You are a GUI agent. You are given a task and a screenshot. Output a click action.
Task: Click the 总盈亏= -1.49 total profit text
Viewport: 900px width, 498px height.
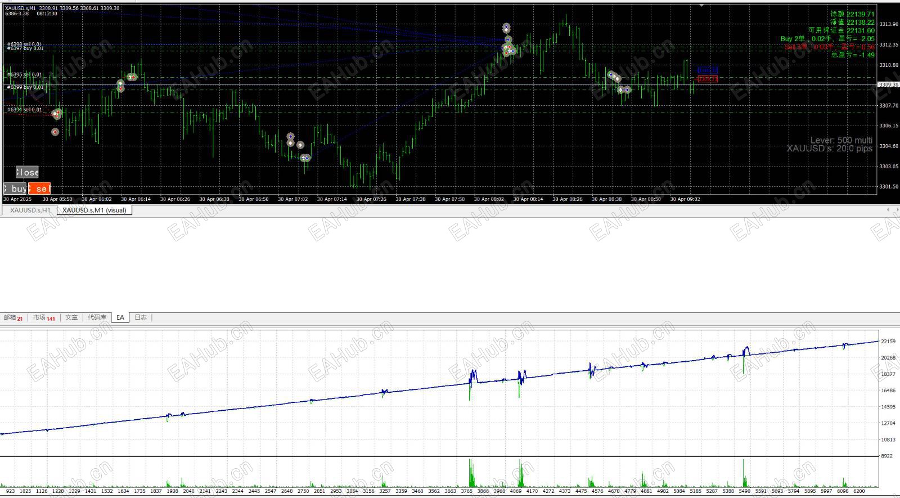coord(853,55)
